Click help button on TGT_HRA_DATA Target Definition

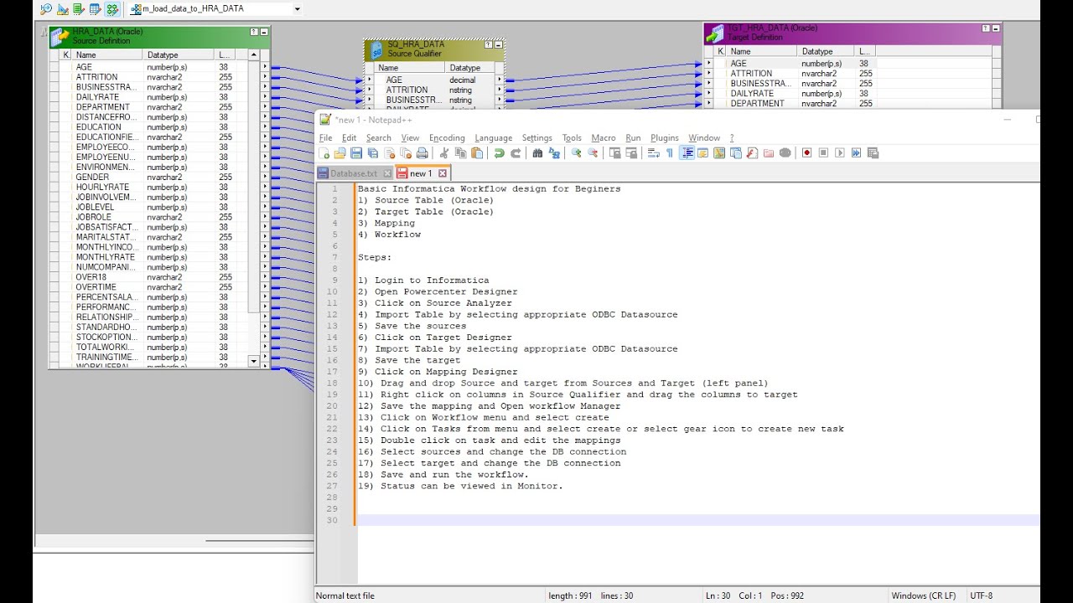pyautogui.click(x=986, y=28)
